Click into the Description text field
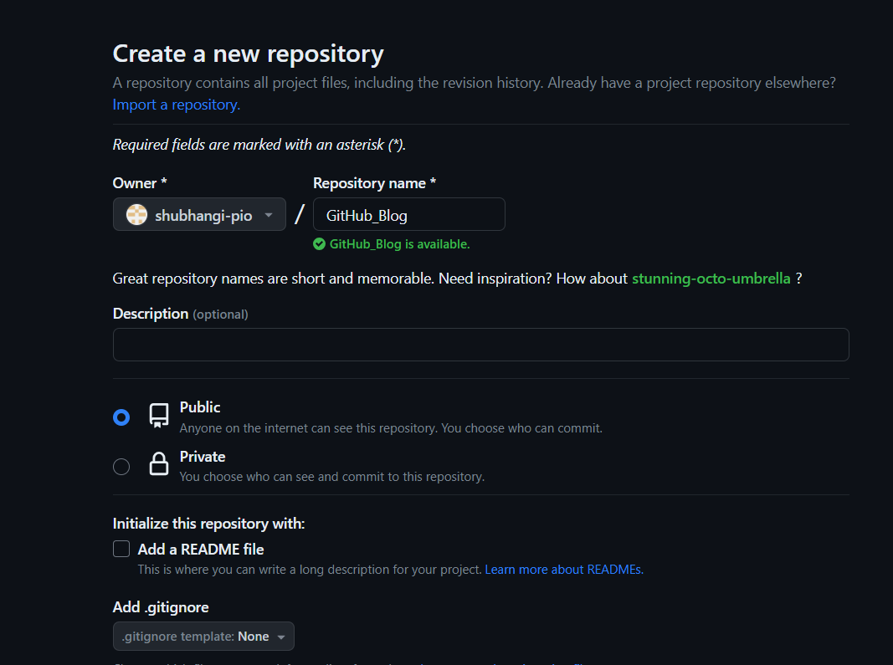 coord(480,345)
